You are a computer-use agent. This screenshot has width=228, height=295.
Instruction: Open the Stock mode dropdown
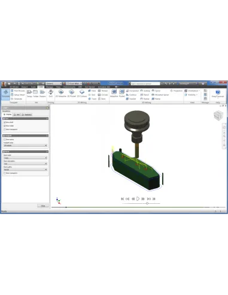pyautogui.click(x=25, y=158)
